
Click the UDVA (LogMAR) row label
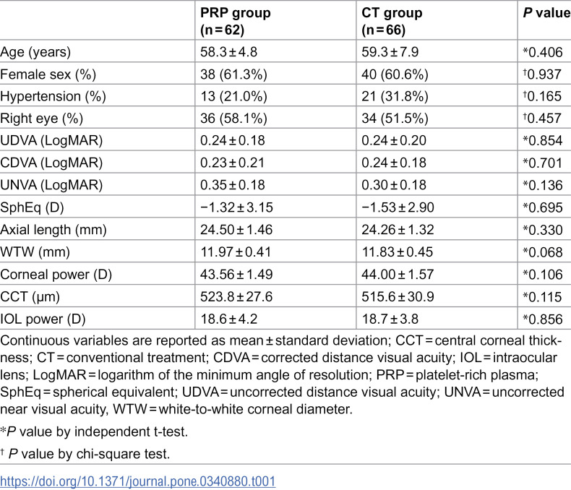click(x=51, y=141)
